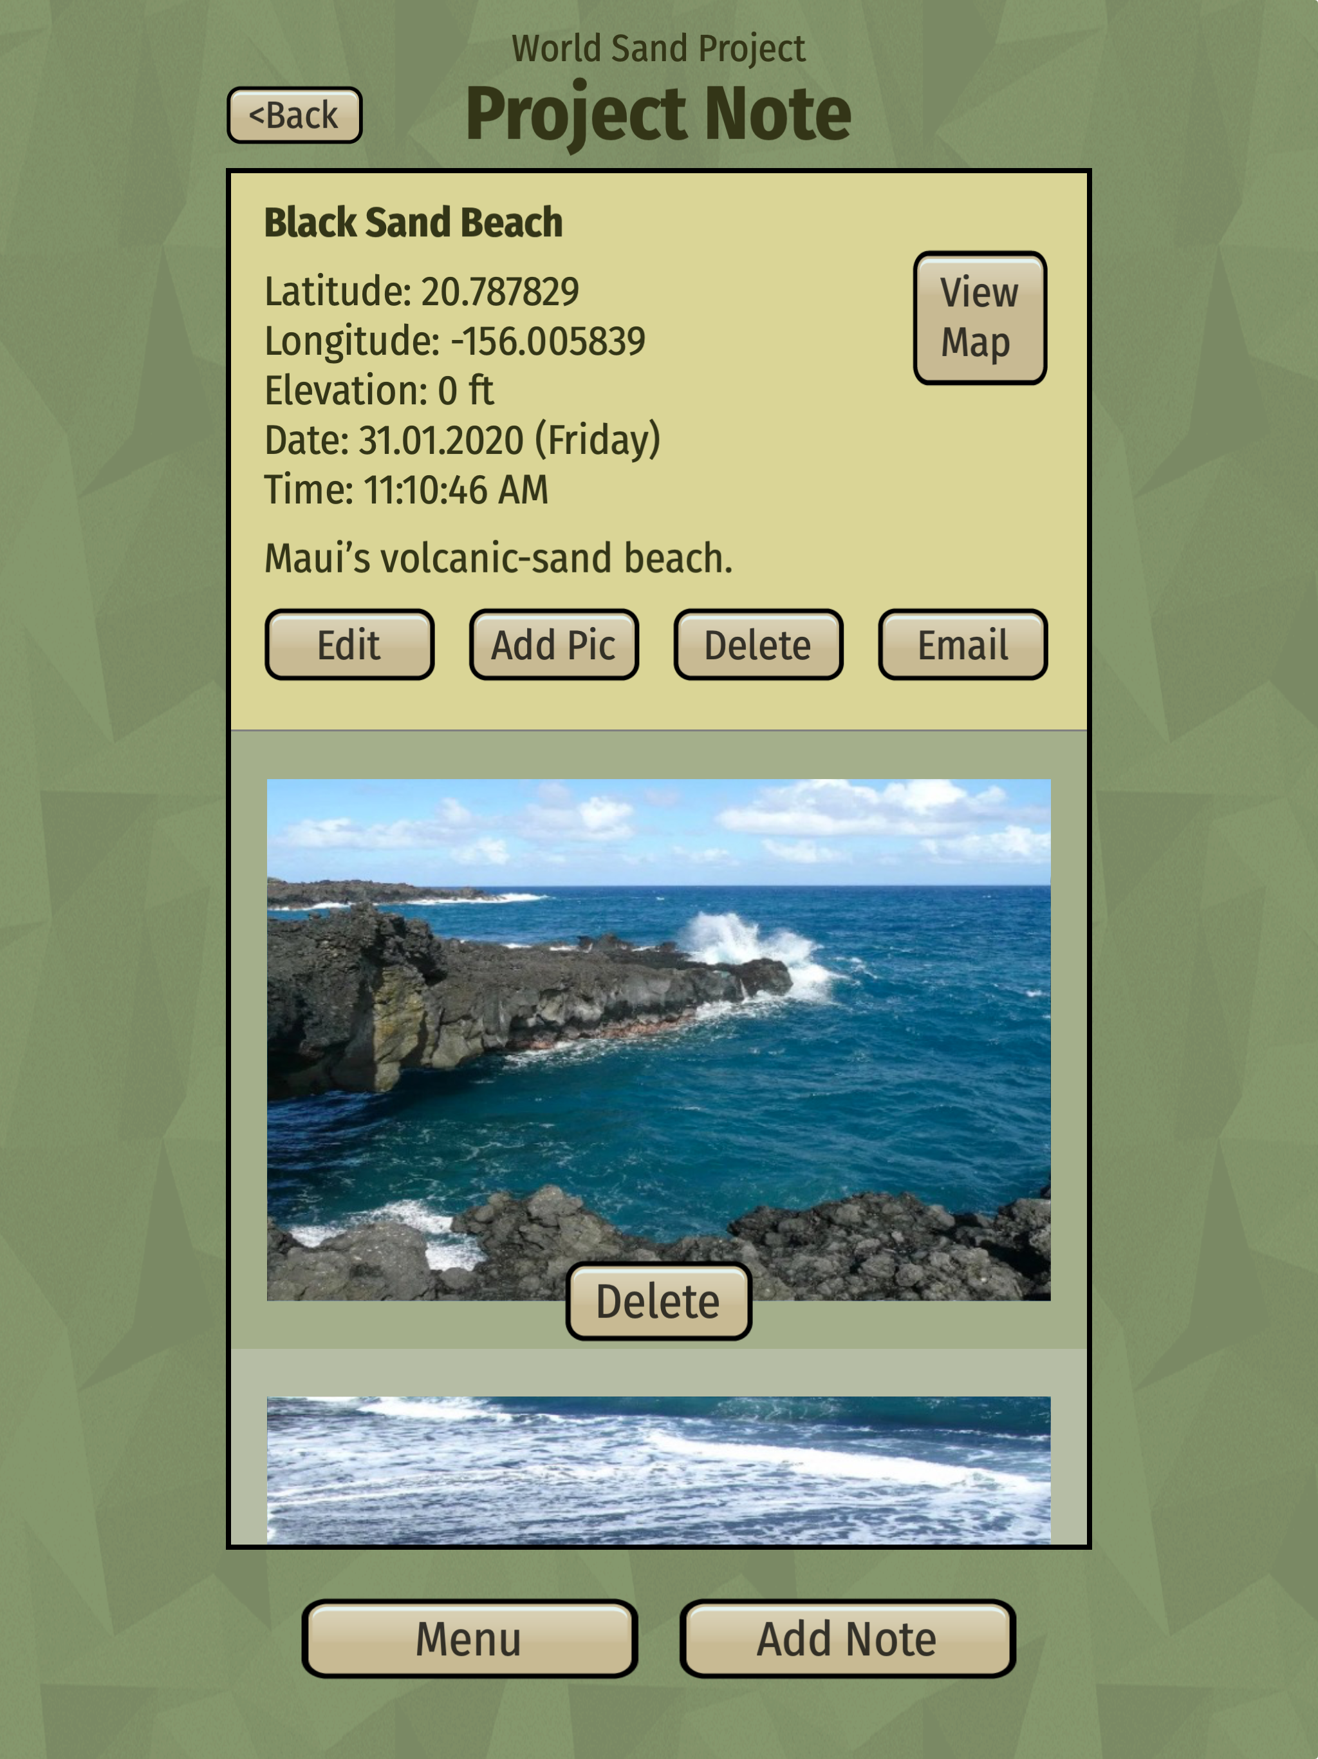Screen dimensions: 1318x1759
Task: Open the rocky coastline photo thumbnail
Action: click(658, 1039)
